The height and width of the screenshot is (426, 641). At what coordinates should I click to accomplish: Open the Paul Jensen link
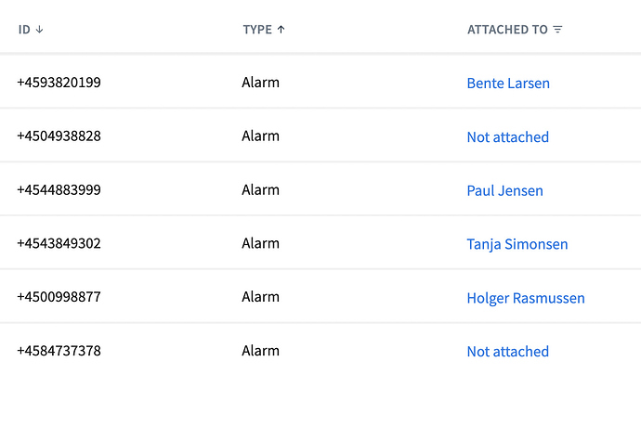tap(504, 191)
